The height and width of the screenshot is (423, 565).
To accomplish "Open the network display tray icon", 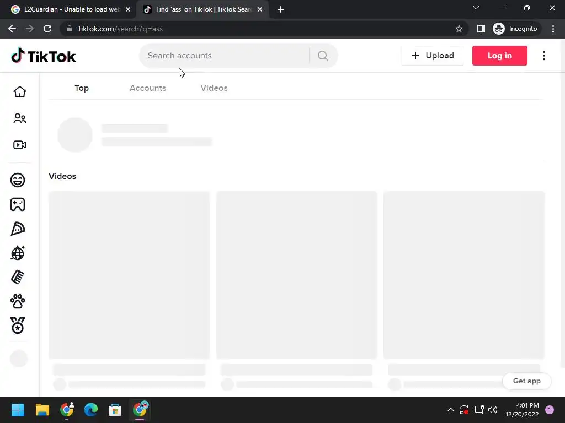I will pyautogui.click(x=479, y=410).
